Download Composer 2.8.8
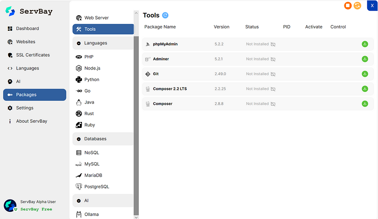The height and width of the screenshot is (219, 378). coord(365,104)
